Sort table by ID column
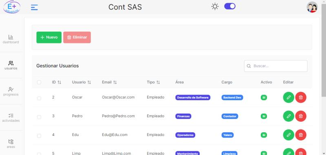 coord(57,82)
